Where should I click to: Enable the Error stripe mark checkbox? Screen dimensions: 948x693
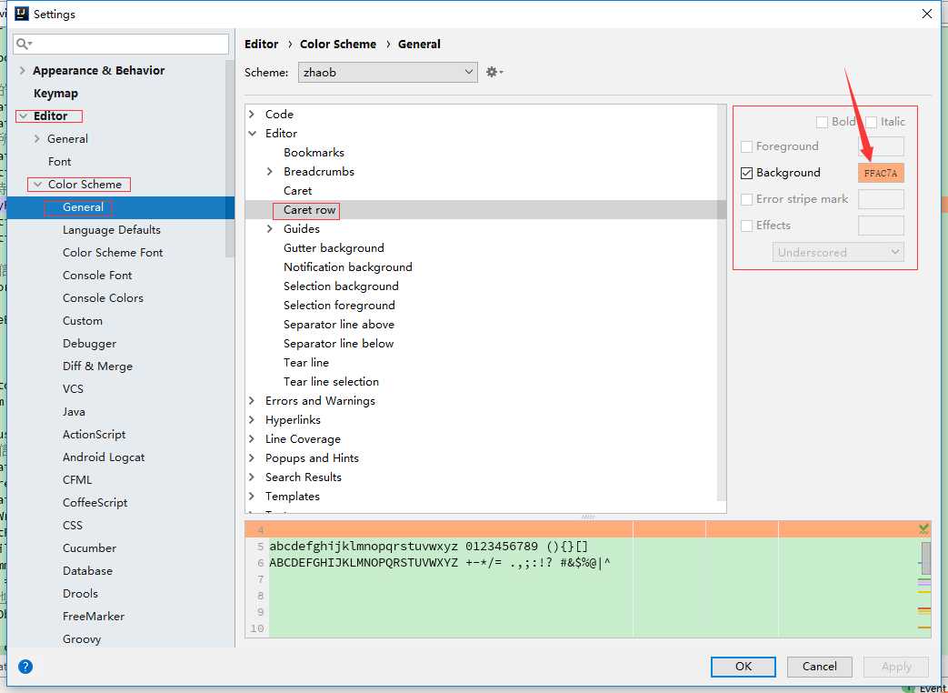pyautogui.click(x=746, y=199)
